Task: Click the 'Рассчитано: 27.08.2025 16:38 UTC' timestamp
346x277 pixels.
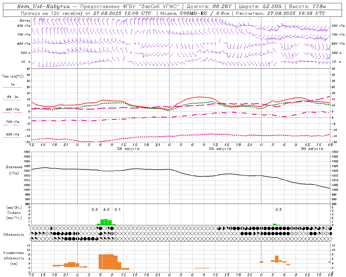Action: 281,13
